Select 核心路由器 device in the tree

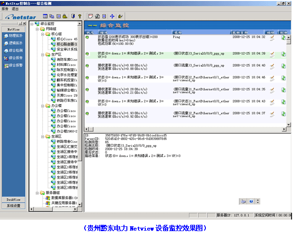[66, 44]
